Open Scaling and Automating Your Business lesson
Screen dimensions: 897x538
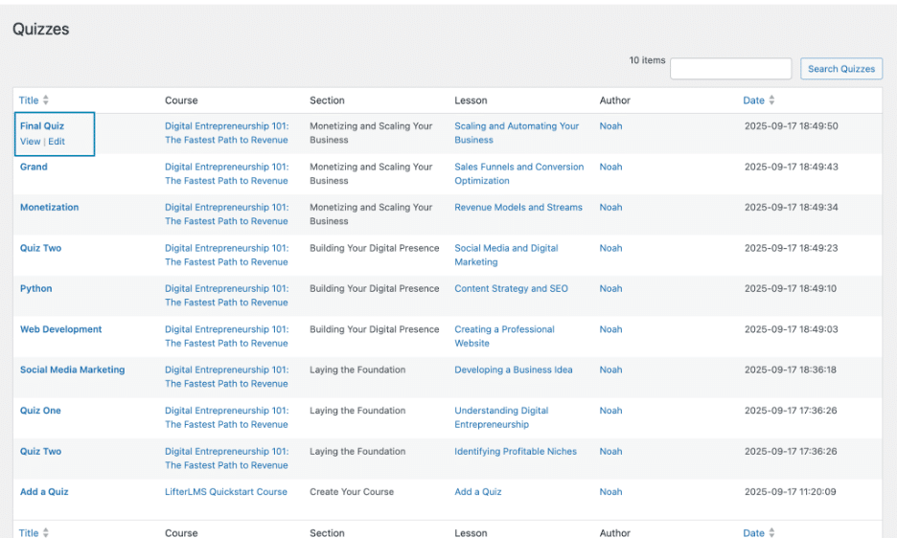tap(517, 133)
